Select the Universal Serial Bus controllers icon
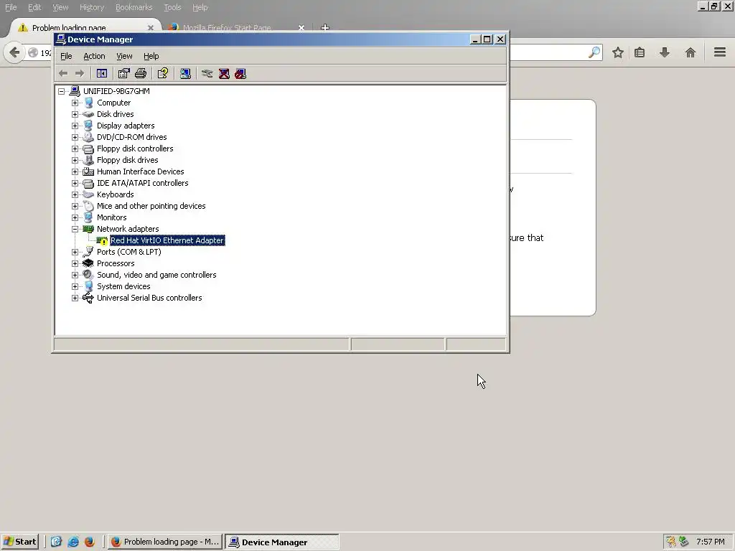This screenshot has width=735, height=551. tap(88, 298)
